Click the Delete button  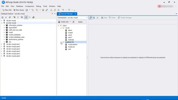(80, 22)
